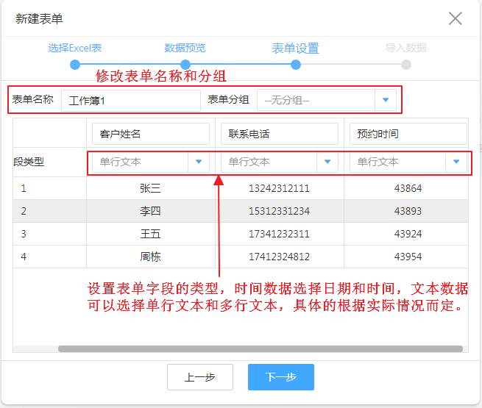Edit the 联系电话 column header field

[x=279, y=134]
